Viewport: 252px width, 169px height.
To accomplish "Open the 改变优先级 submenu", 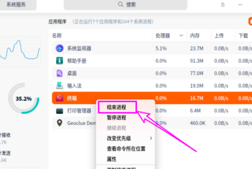I will click(x=125, y=138).
